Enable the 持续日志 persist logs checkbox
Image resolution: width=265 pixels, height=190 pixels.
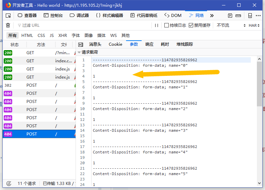tap(166, 25)
